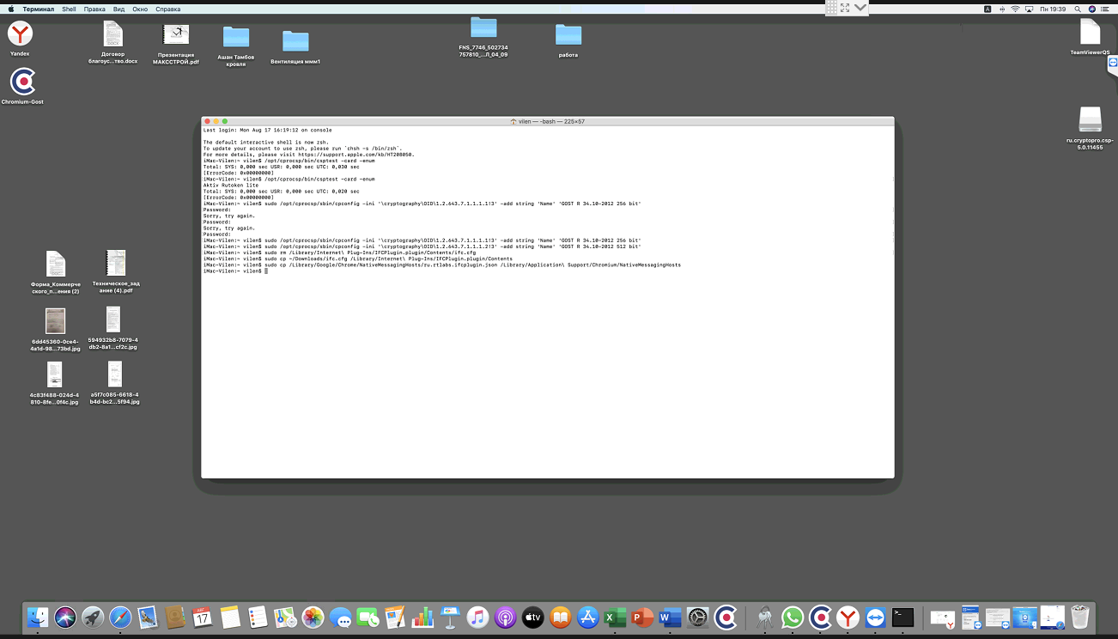Screen dimensions: 1118x639
Task: Select the Презентация МАКССТРОЙ.pdf file
Action: pos(176,35)
